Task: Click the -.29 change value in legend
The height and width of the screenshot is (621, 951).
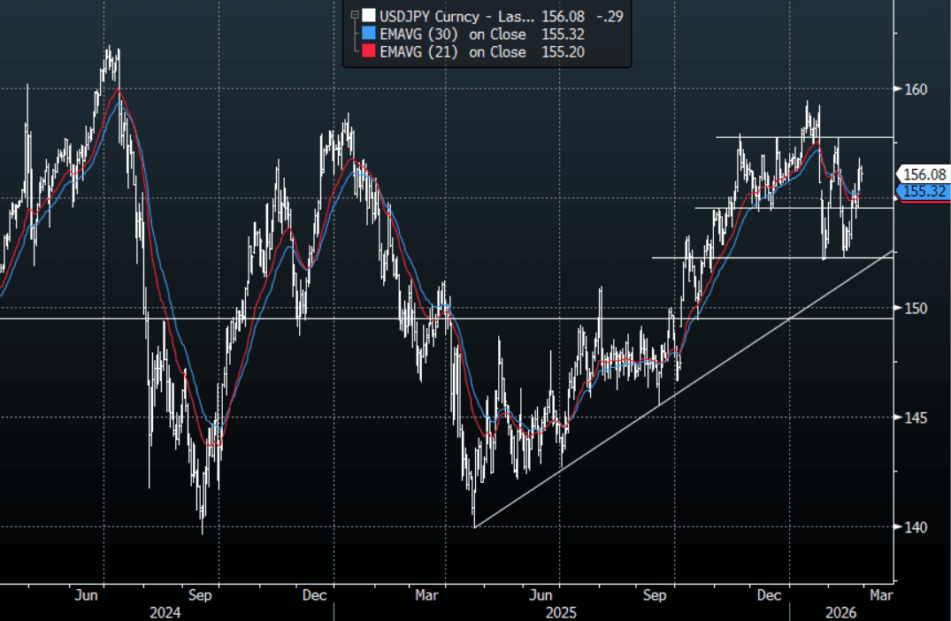Action: [610, 17]
